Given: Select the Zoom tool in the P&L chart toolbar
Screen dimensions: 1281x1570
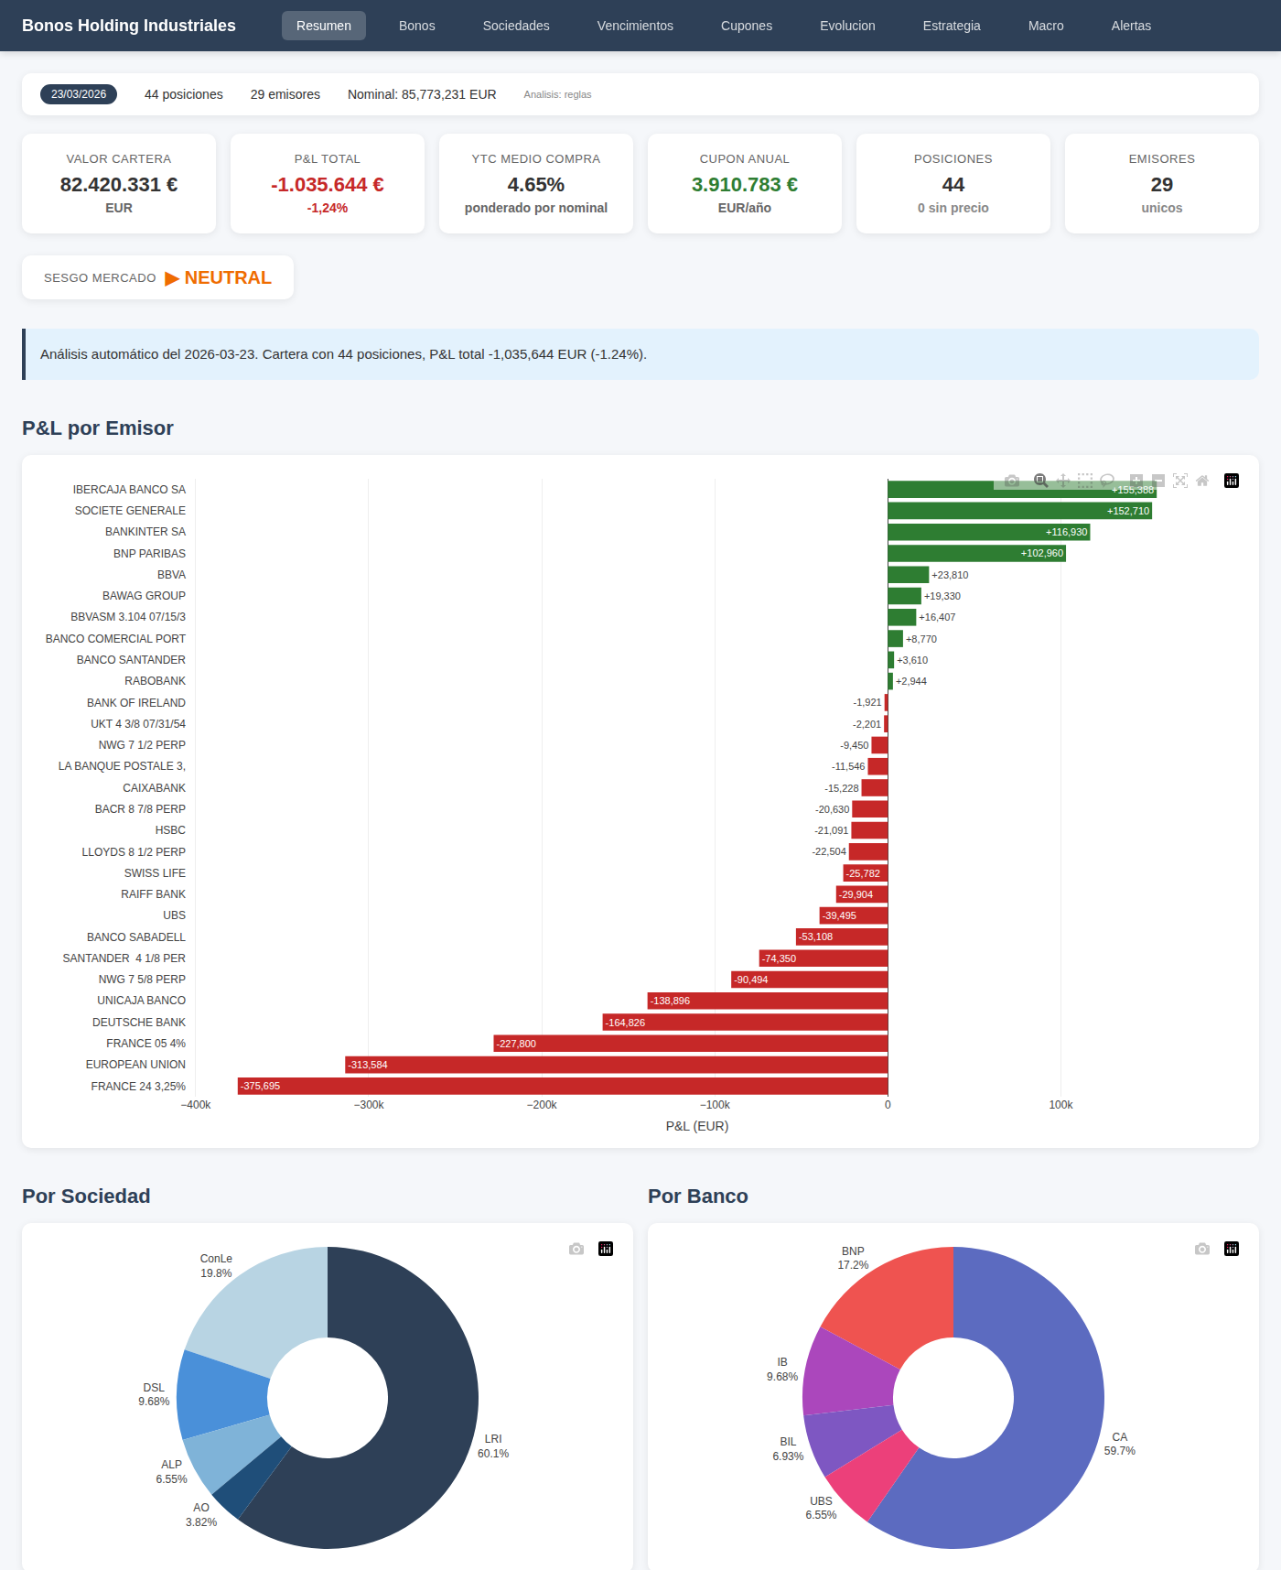Looking at the screenshot, I should pyautogui.click(x=1040, y=481).
